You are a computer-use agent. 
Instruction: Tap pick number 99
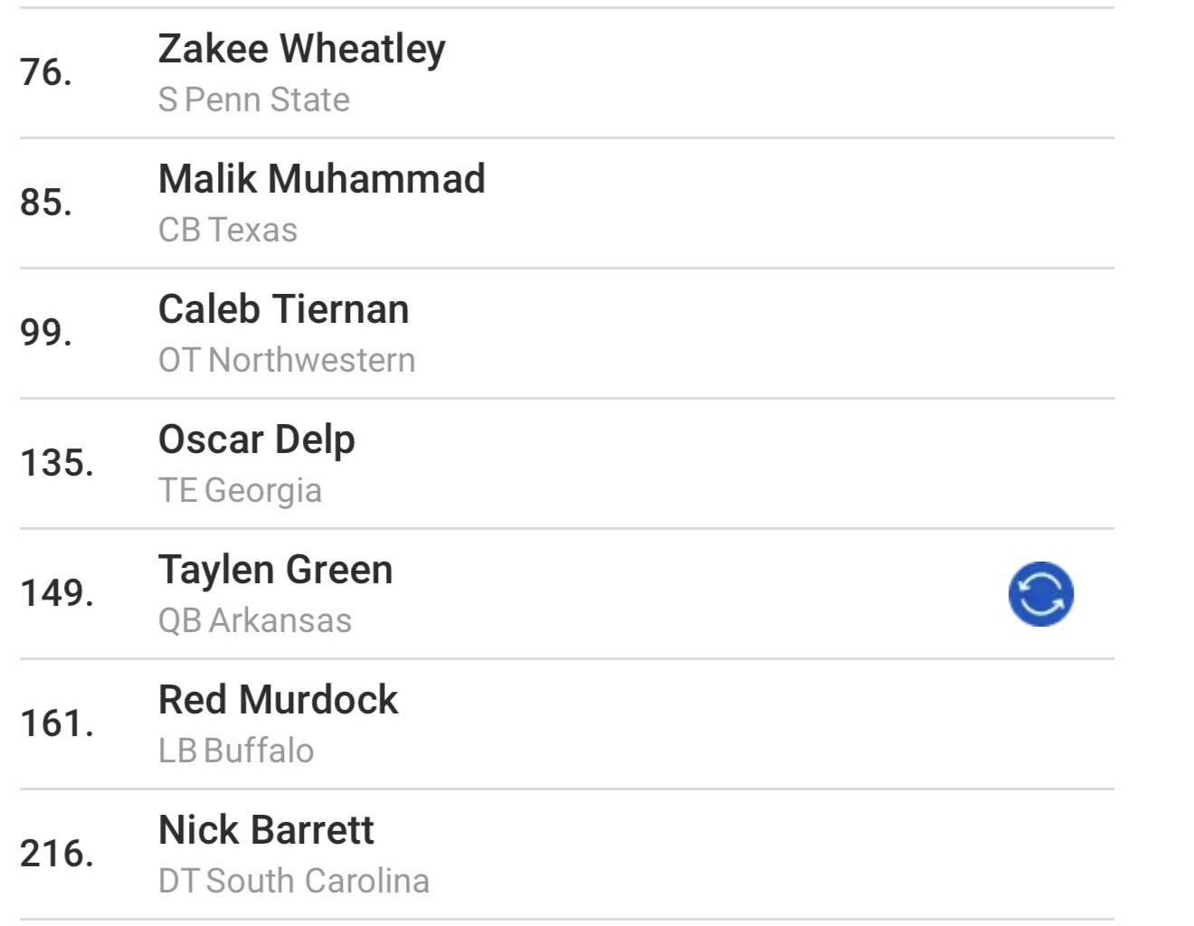point(46,333)
